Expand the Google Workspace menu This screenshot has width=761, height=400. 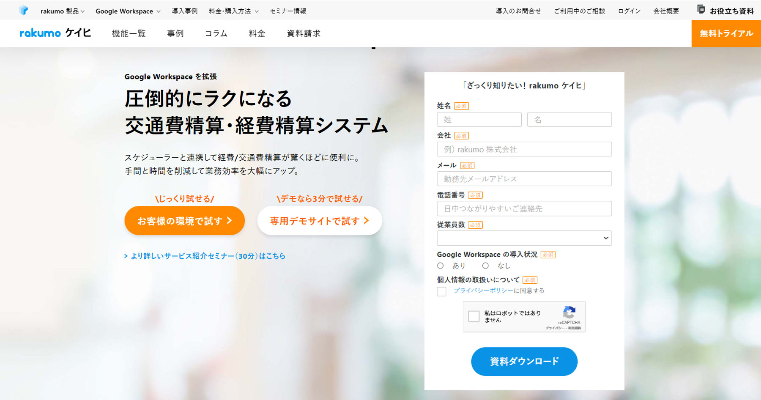tap(128, 11)
